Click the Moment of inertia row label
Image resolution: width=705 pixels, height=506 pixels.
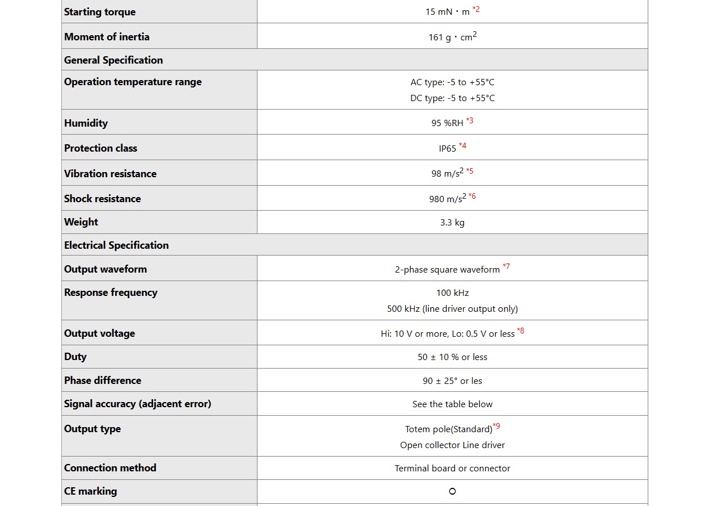coord(107,37)
